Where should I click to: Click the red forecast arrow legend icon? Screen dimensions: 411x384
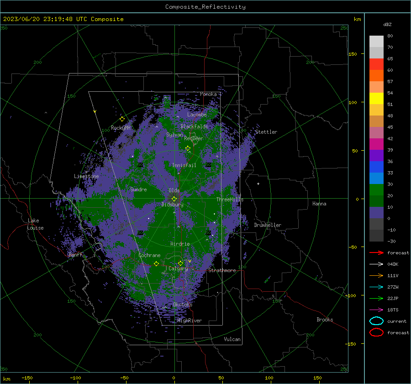pos(376,252)
